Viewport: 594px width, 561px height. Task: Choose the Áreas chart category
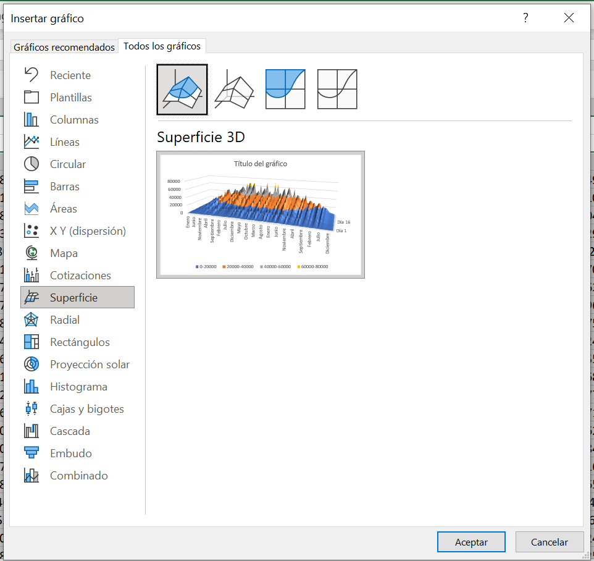click(x=77, y=208)
